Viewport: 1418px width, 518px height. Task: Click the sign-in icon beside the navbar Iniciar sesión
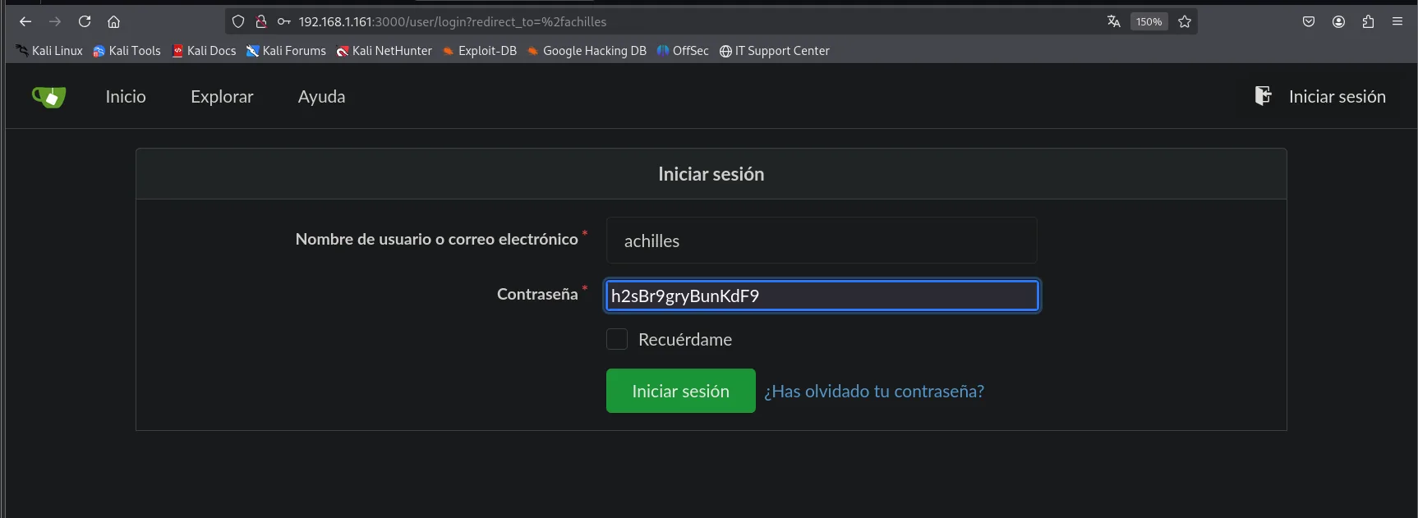pos(1264,96)
